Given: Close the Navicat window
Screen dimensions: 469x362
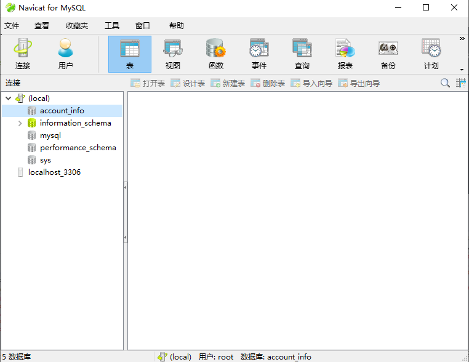Looking at the screenshot, I should coord(454,7).
